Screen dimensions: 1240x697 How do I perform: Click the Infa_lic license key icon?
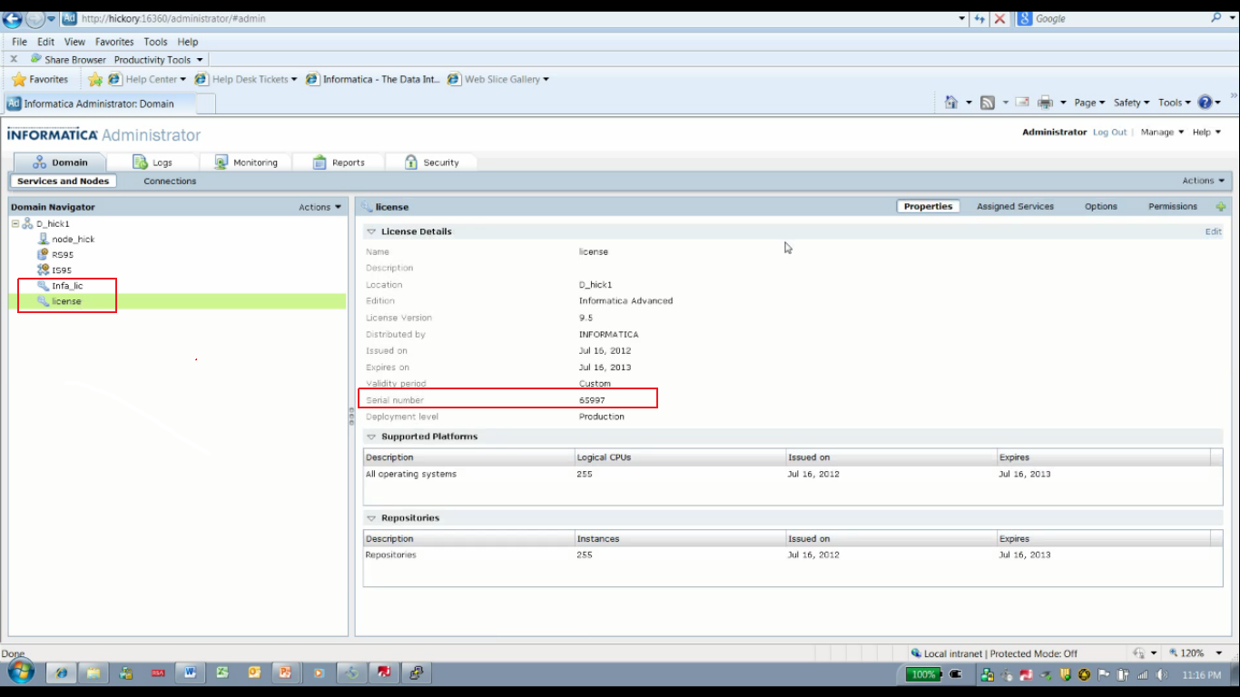coord(43,285)
